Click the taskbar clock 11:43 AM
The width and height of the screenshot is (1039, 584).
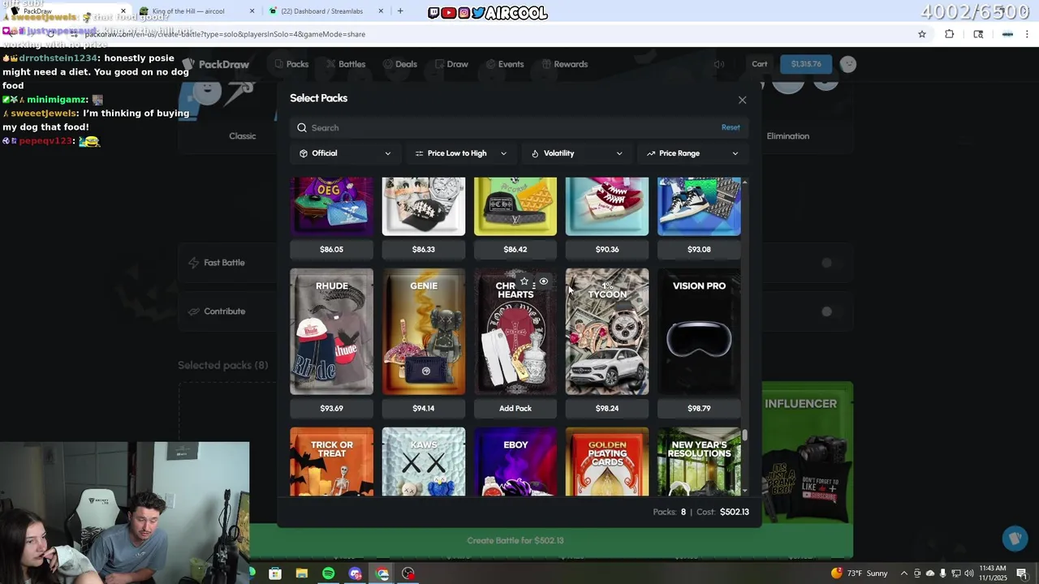[x=991, y=573]
